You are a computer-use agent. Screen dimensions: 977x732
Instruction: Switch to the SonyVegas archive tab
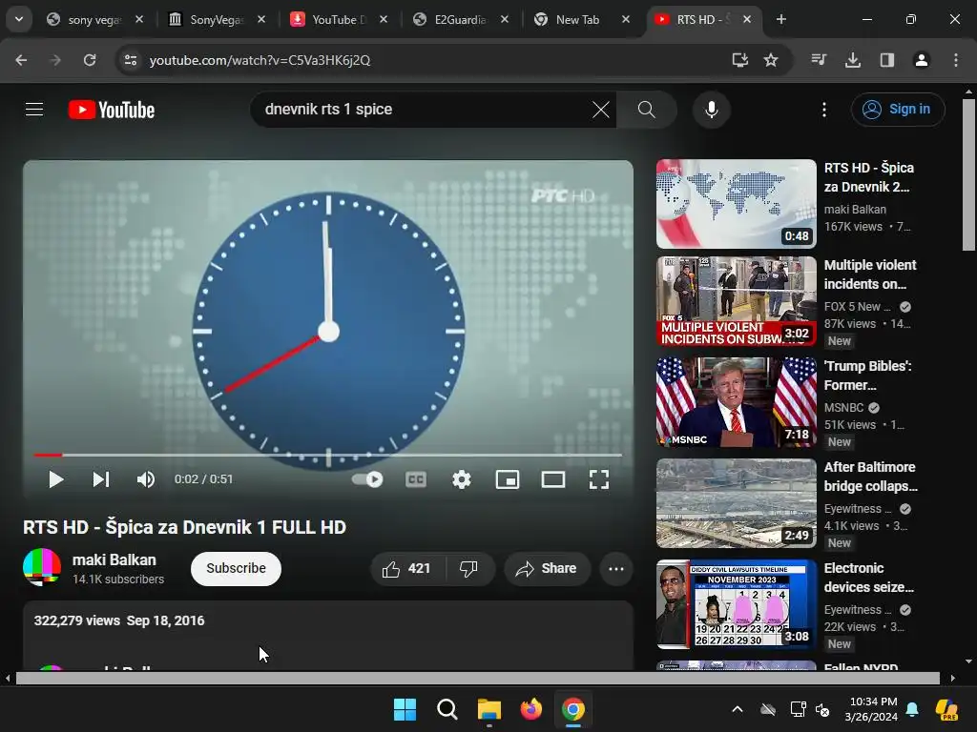216,20
